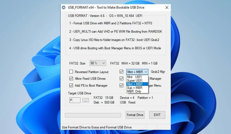Toggle the checkbox beside the Manager label
This screenshot has width=231, height=134.
pyautogui.click(x=121, y=79)
